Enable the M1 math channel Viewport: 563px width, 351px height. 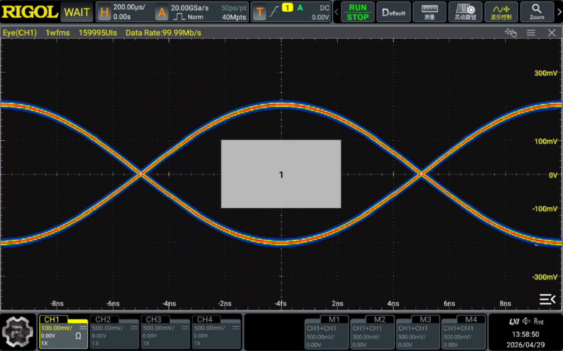[x=326, y=332]
